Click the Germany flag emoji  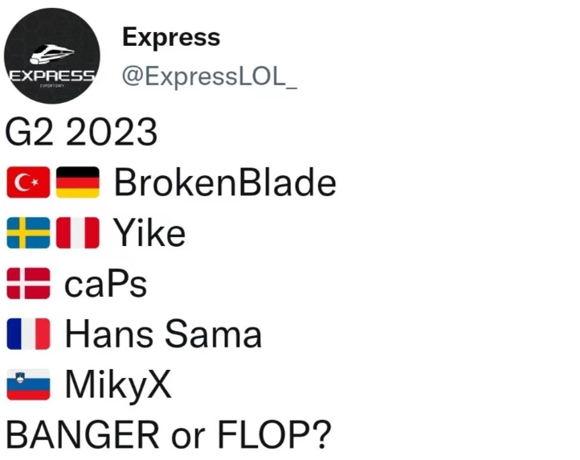pyautogui.click(x=77, y=183)
